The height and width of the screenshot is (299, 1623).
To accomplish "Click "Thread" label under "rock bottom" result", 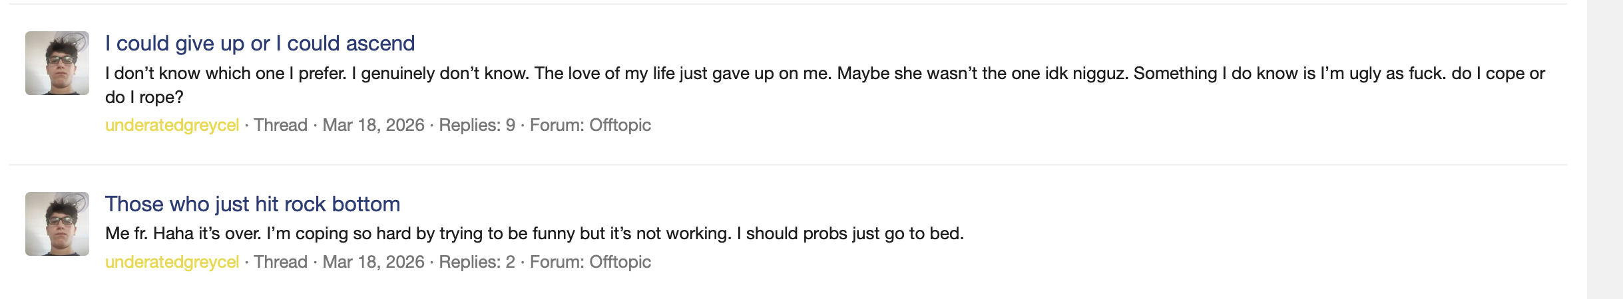I will point(280,262).
